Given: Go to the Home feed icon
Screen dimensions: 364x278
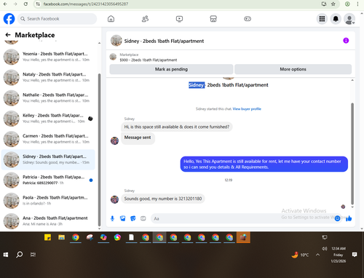Looking at the screenshot, I should pos(111,19).
